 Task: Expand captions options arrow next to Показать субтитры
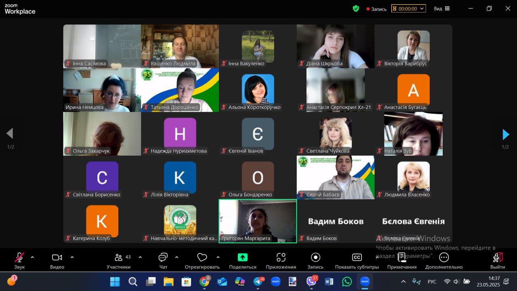pos(376,257)
